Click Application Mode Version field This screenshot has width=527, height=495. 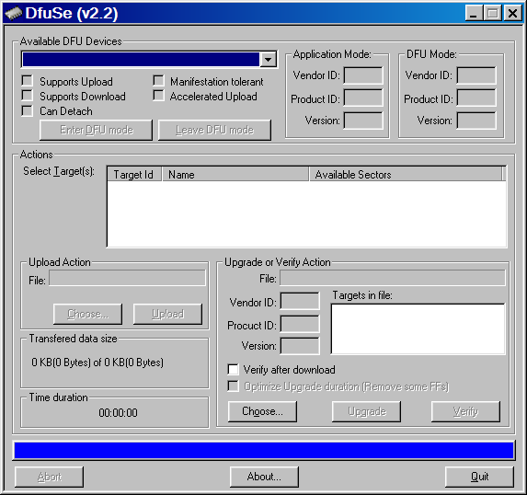pyautogui.click(x=363, y=121)
